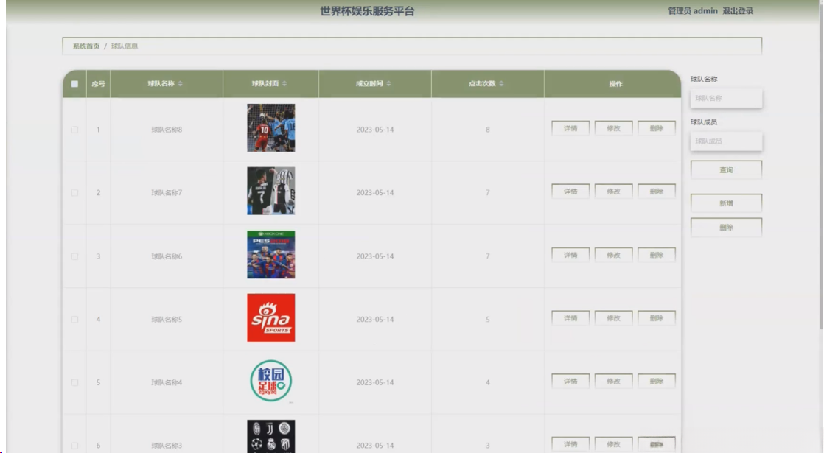Viewport: 824px width, 453px height.
Task: Sort by 球队封面 column arrows
Action: (284, 83)
